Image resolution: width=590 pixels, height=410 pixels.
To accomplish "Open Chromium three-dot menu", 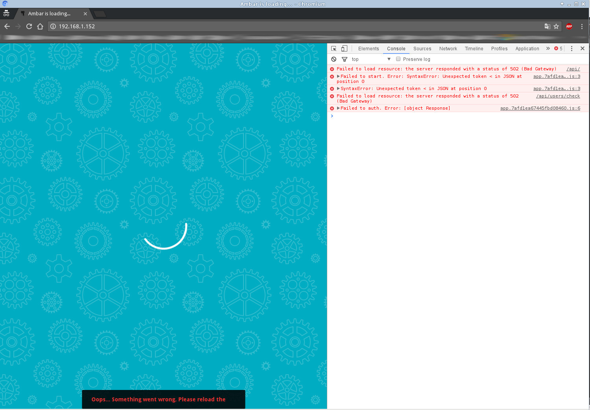I will pos(582,26).
